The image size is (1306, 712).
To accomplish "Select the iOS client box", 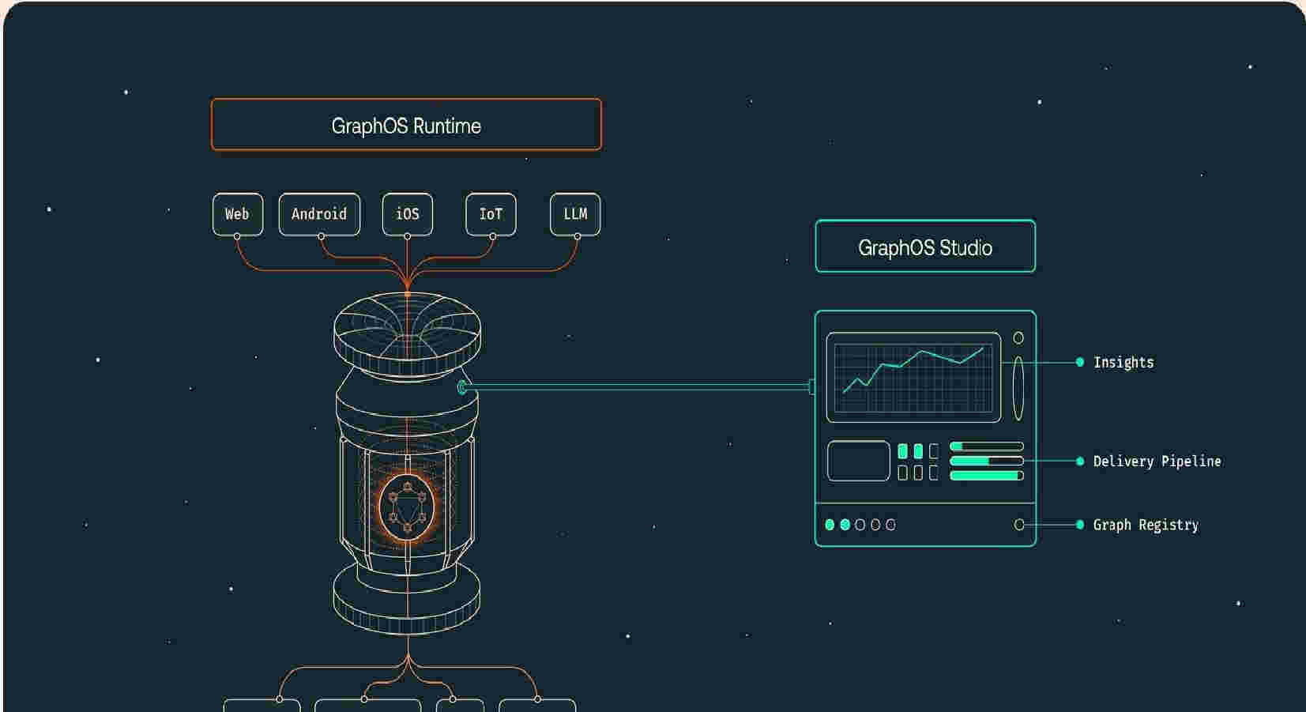I will 408,214.
